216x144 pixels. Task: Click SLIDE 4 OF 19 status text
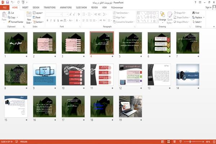point(6,142)
